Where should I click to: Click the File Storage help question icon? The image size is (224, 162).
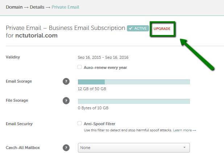66,101
